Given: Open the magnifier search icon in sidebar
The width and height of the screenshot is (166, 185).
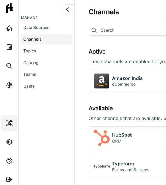Looking at the screenshot, I should (9, 66).
